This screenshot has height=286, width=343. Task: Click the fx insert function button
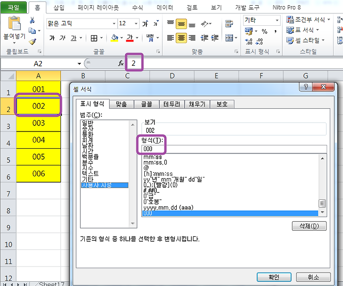point(121,63)
